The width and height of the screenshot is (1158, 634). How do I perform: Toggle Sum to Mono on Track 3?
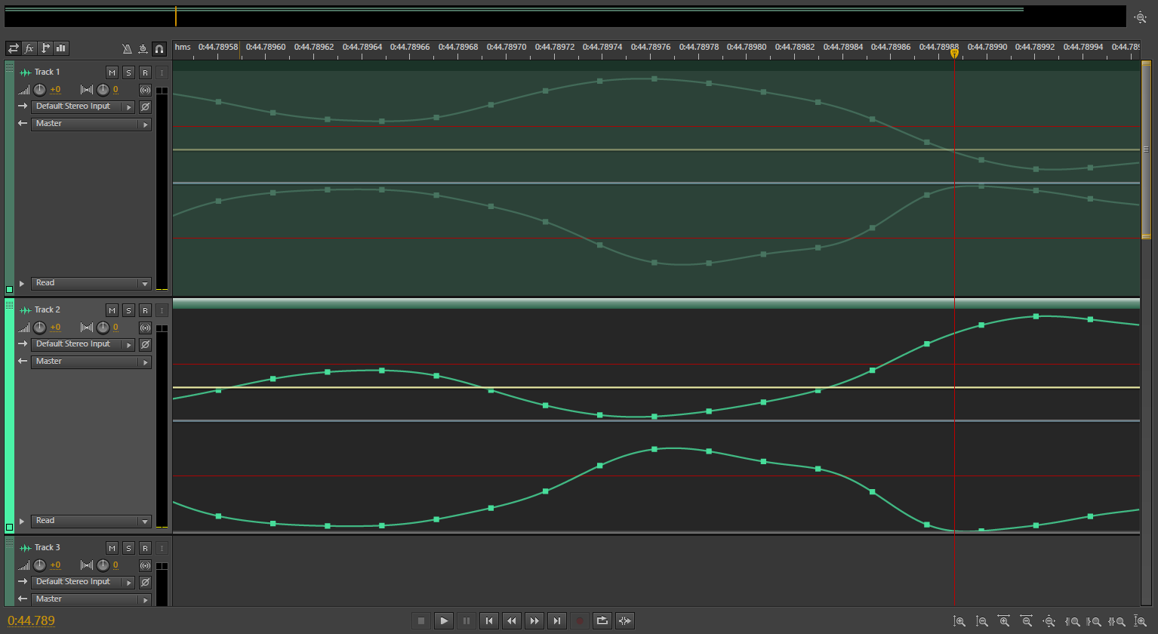point(145,565)
